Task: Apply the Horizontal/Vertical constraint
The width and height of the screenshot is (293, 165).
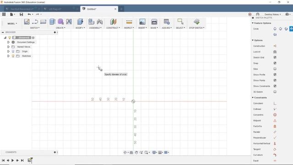Action: [275, 143]
